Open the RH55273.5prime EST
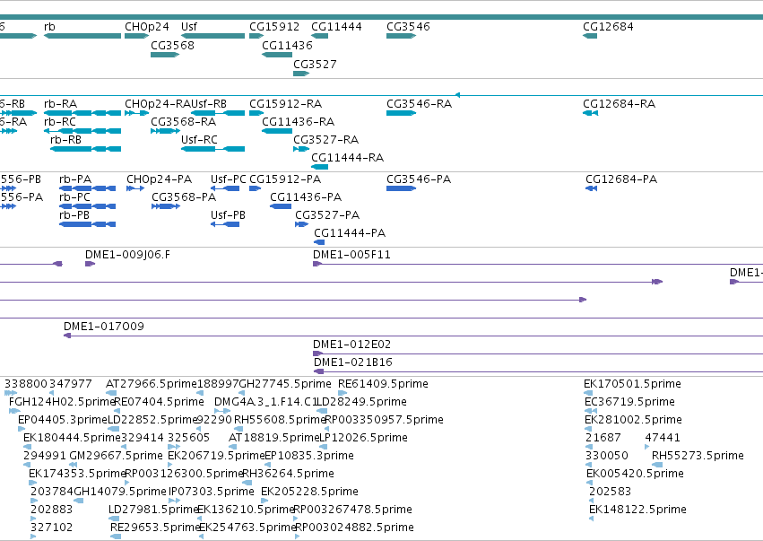Screen dimensions: 763x541 (657, 465)
